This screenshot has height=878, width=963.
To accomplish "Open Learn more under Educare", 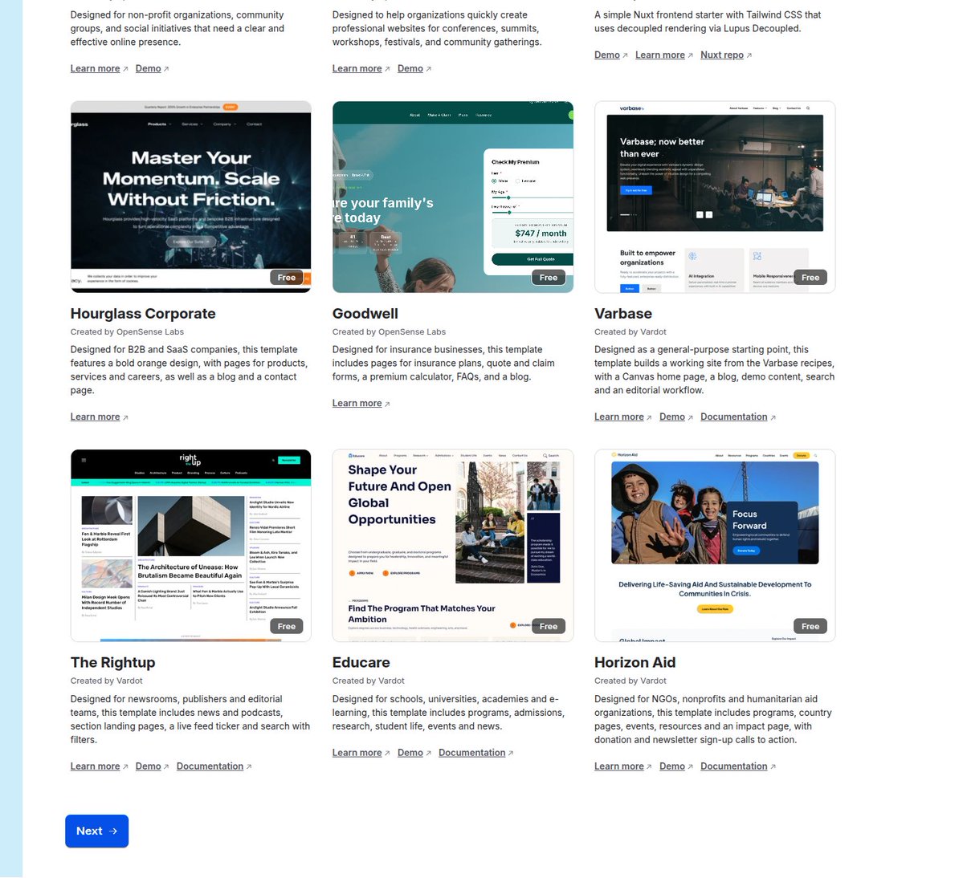I will (357, 753).
